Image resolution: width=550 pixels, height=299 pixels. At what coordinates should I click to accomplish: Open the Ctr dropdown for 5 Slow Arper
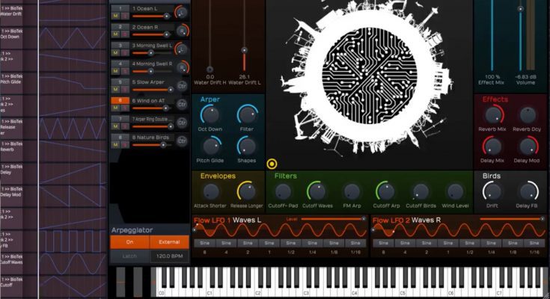tap(182, 85)
